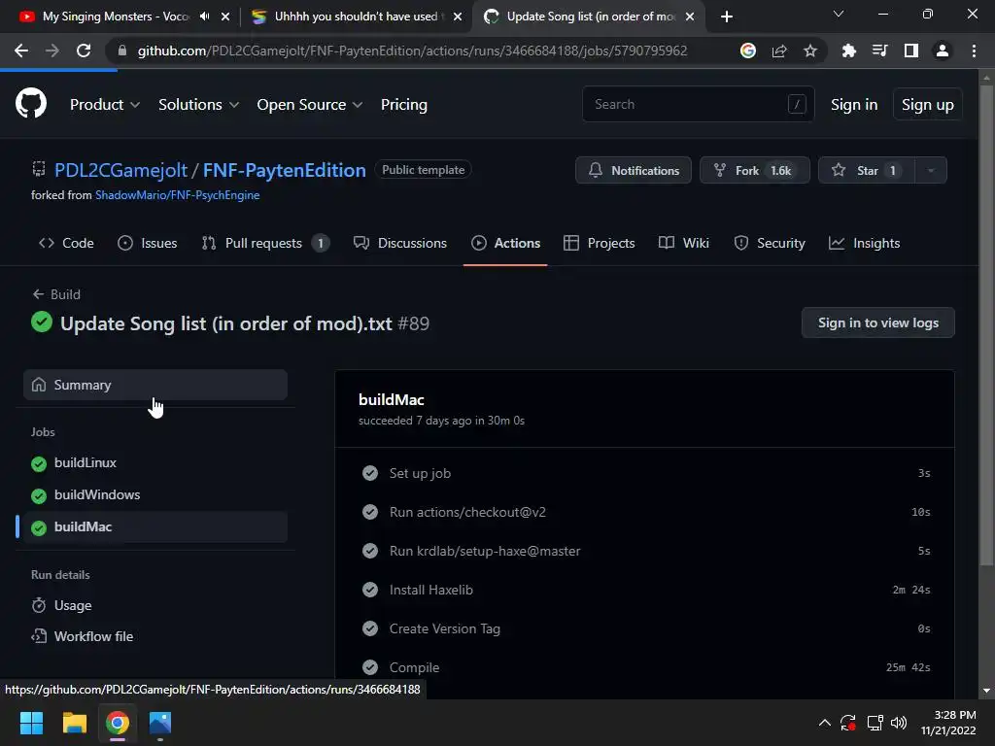Bookmark this page with star icon
995x746 pixels.
(x=809, y=51)
